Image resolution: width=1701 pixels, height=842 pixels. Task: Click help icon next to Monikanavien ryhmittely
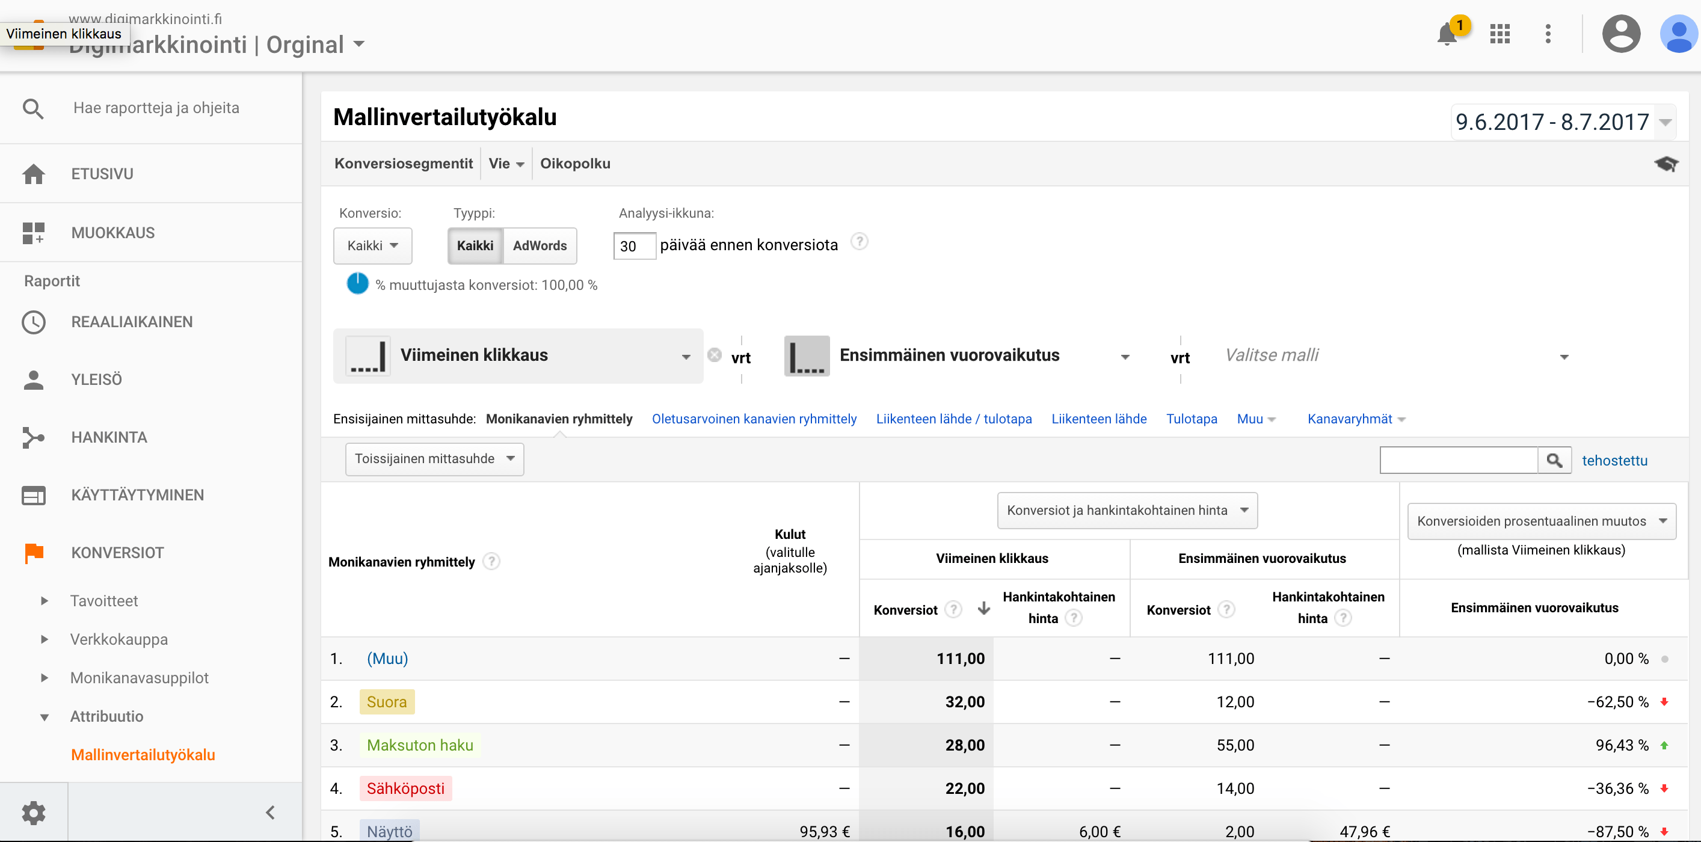point(491,561)
